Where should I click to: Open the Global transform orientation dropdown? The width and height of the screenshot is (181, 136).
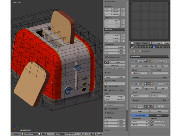[60, 134]
